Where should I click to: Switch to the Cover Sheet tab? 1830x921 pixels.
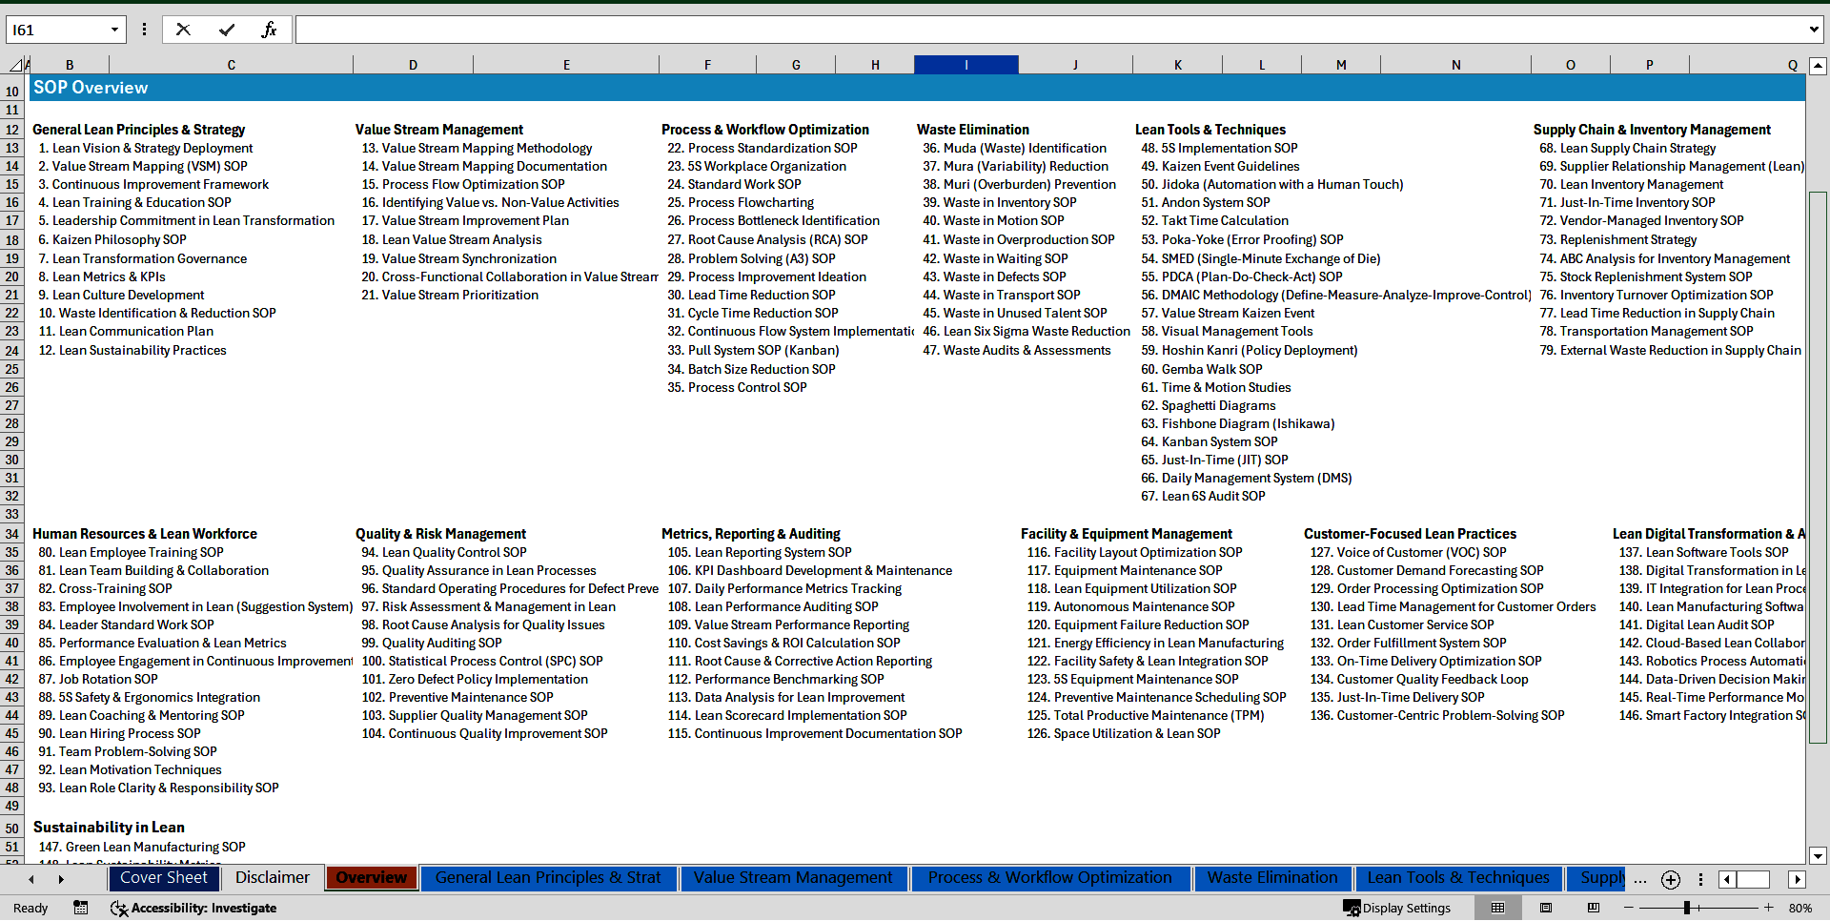click(x=164, y=877)
